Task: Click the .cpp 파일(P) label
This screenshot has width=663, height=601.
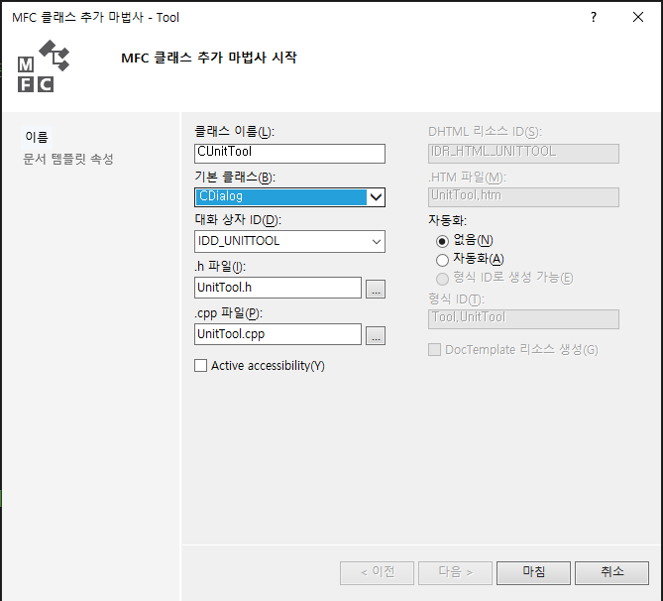Action: click(228, 313)
